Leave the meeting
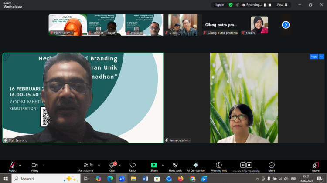327x183 pixels. [x=315, y=166]
